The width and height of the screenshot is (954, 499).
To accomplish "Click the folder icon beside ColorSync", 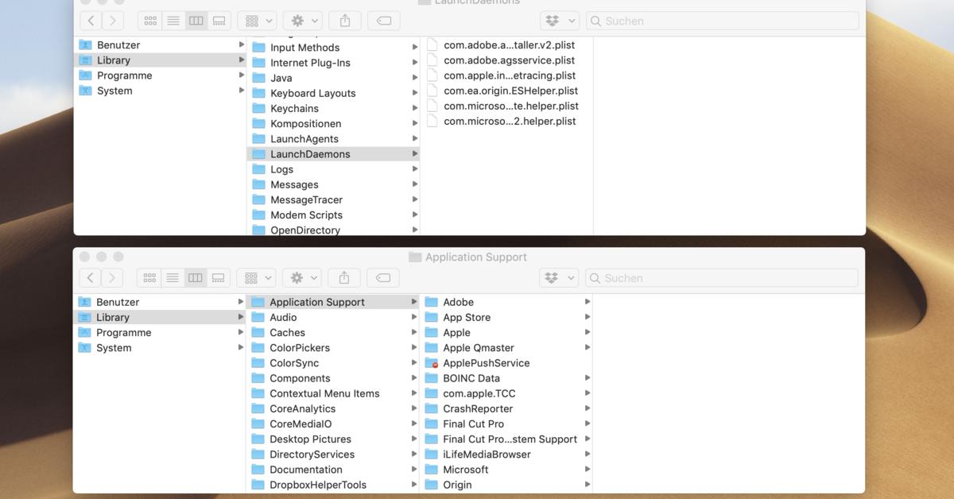I will [258, 363].
